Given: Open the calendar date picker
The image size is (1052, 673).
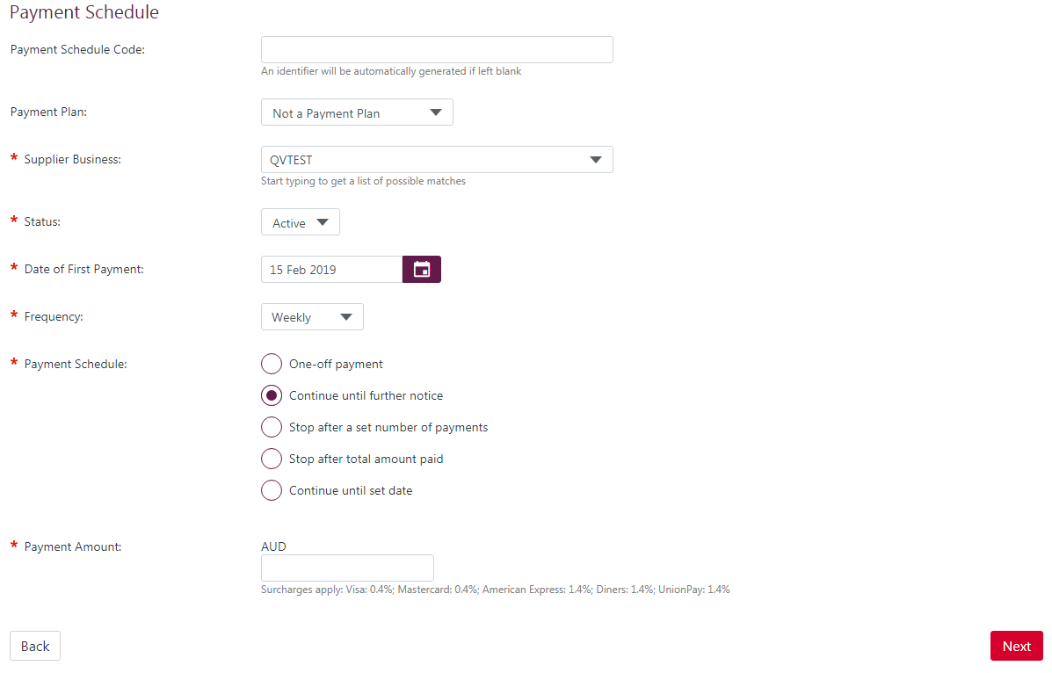Looking at the screenshot, I should pyautogui.click(x=421, y=269).
